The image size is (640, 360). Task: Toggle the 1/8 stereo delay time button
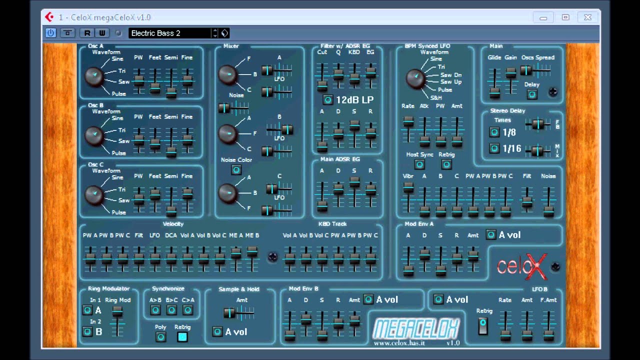click(x=494, y=132)
